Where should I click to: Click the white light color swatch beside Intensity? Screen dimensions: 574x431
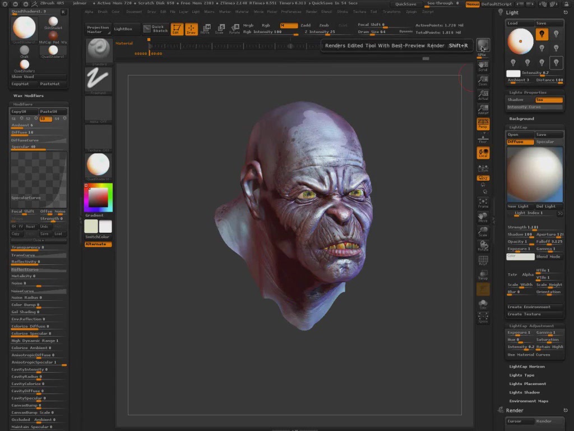click(x=513, y=74)
